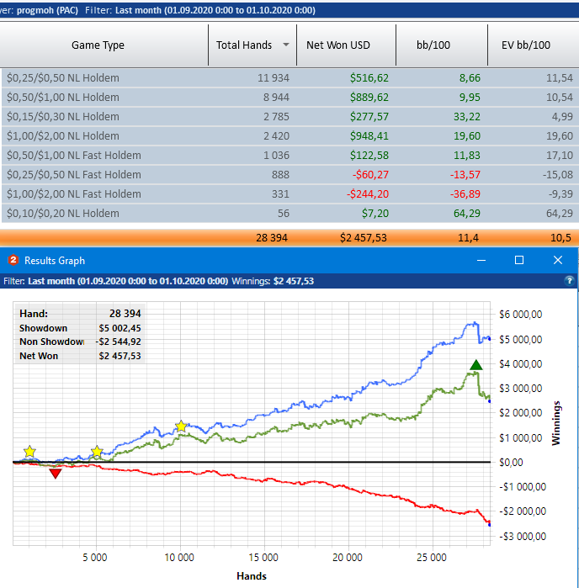Click the Hand: 28 394 legend entry
The height and width of the screenshot is (588, 579).
80,314
